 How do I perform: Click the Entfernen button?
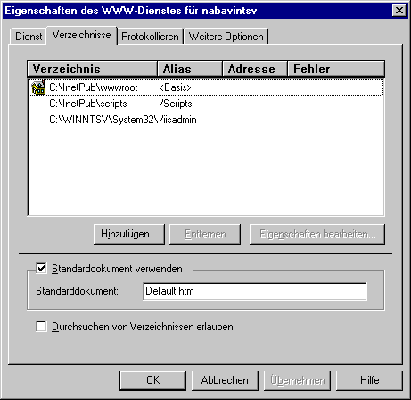(x=205, y=234)
